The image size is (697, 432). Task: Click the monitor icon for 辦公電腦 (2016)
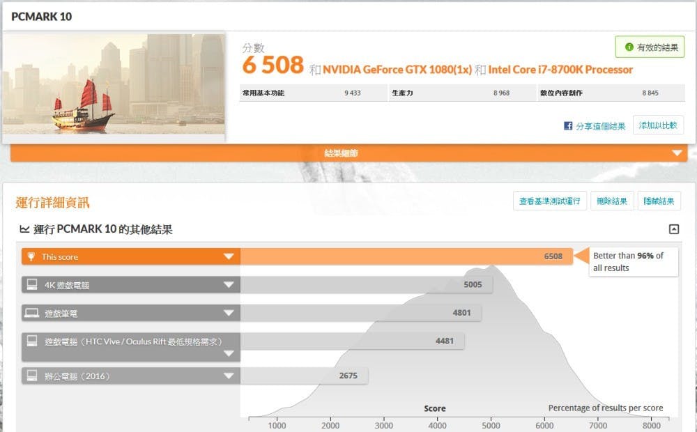click(x=32, y=376)
